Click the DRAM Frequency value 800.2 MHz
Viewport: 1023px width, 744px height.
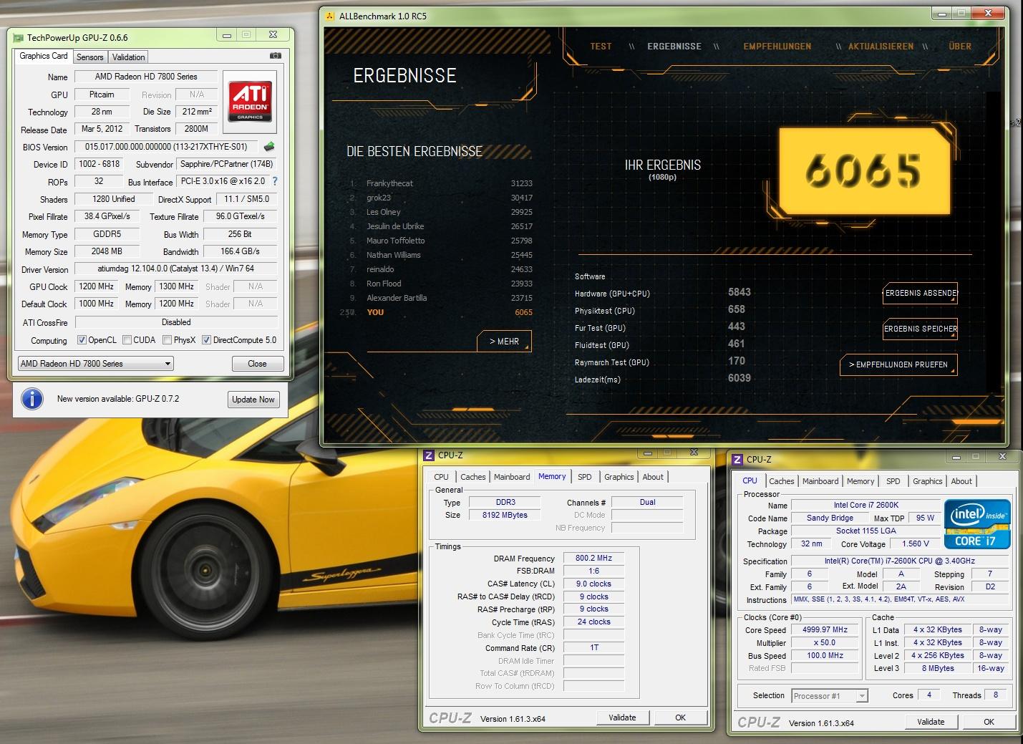pos(594,558)
